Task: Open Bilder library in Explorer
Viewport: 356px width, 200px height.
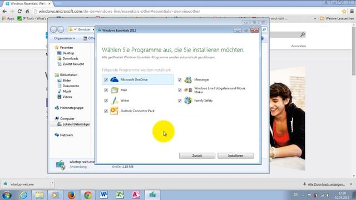Action: tap(67, 81)
